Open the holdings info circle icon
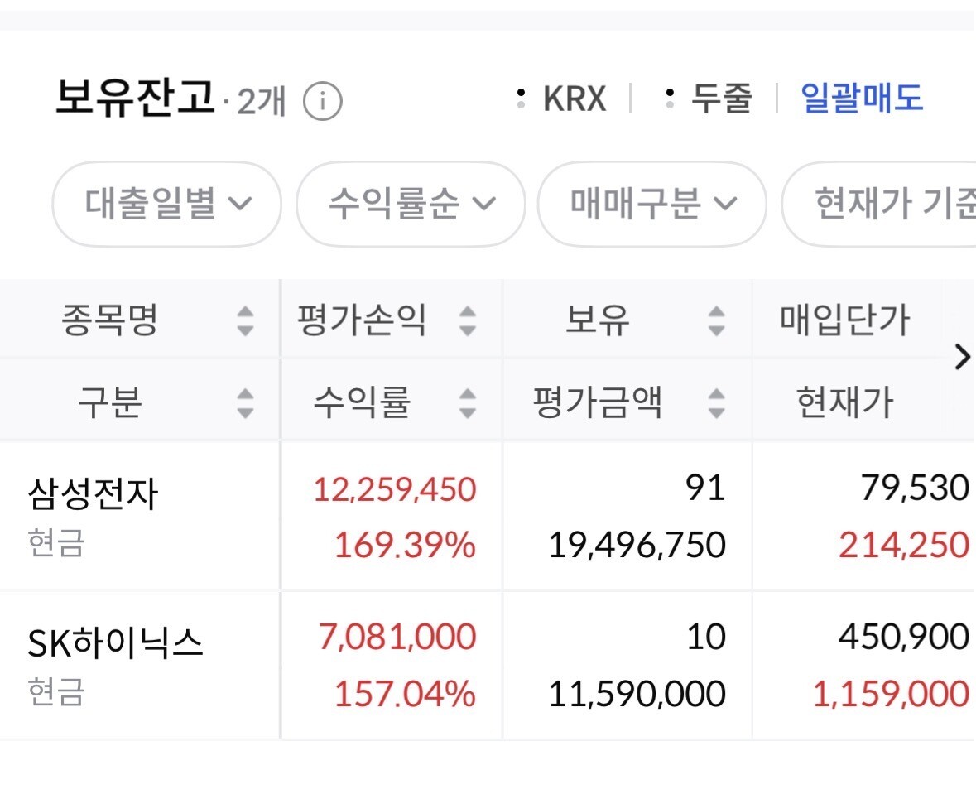The image size is (976, 794). [x=322, y=102]
